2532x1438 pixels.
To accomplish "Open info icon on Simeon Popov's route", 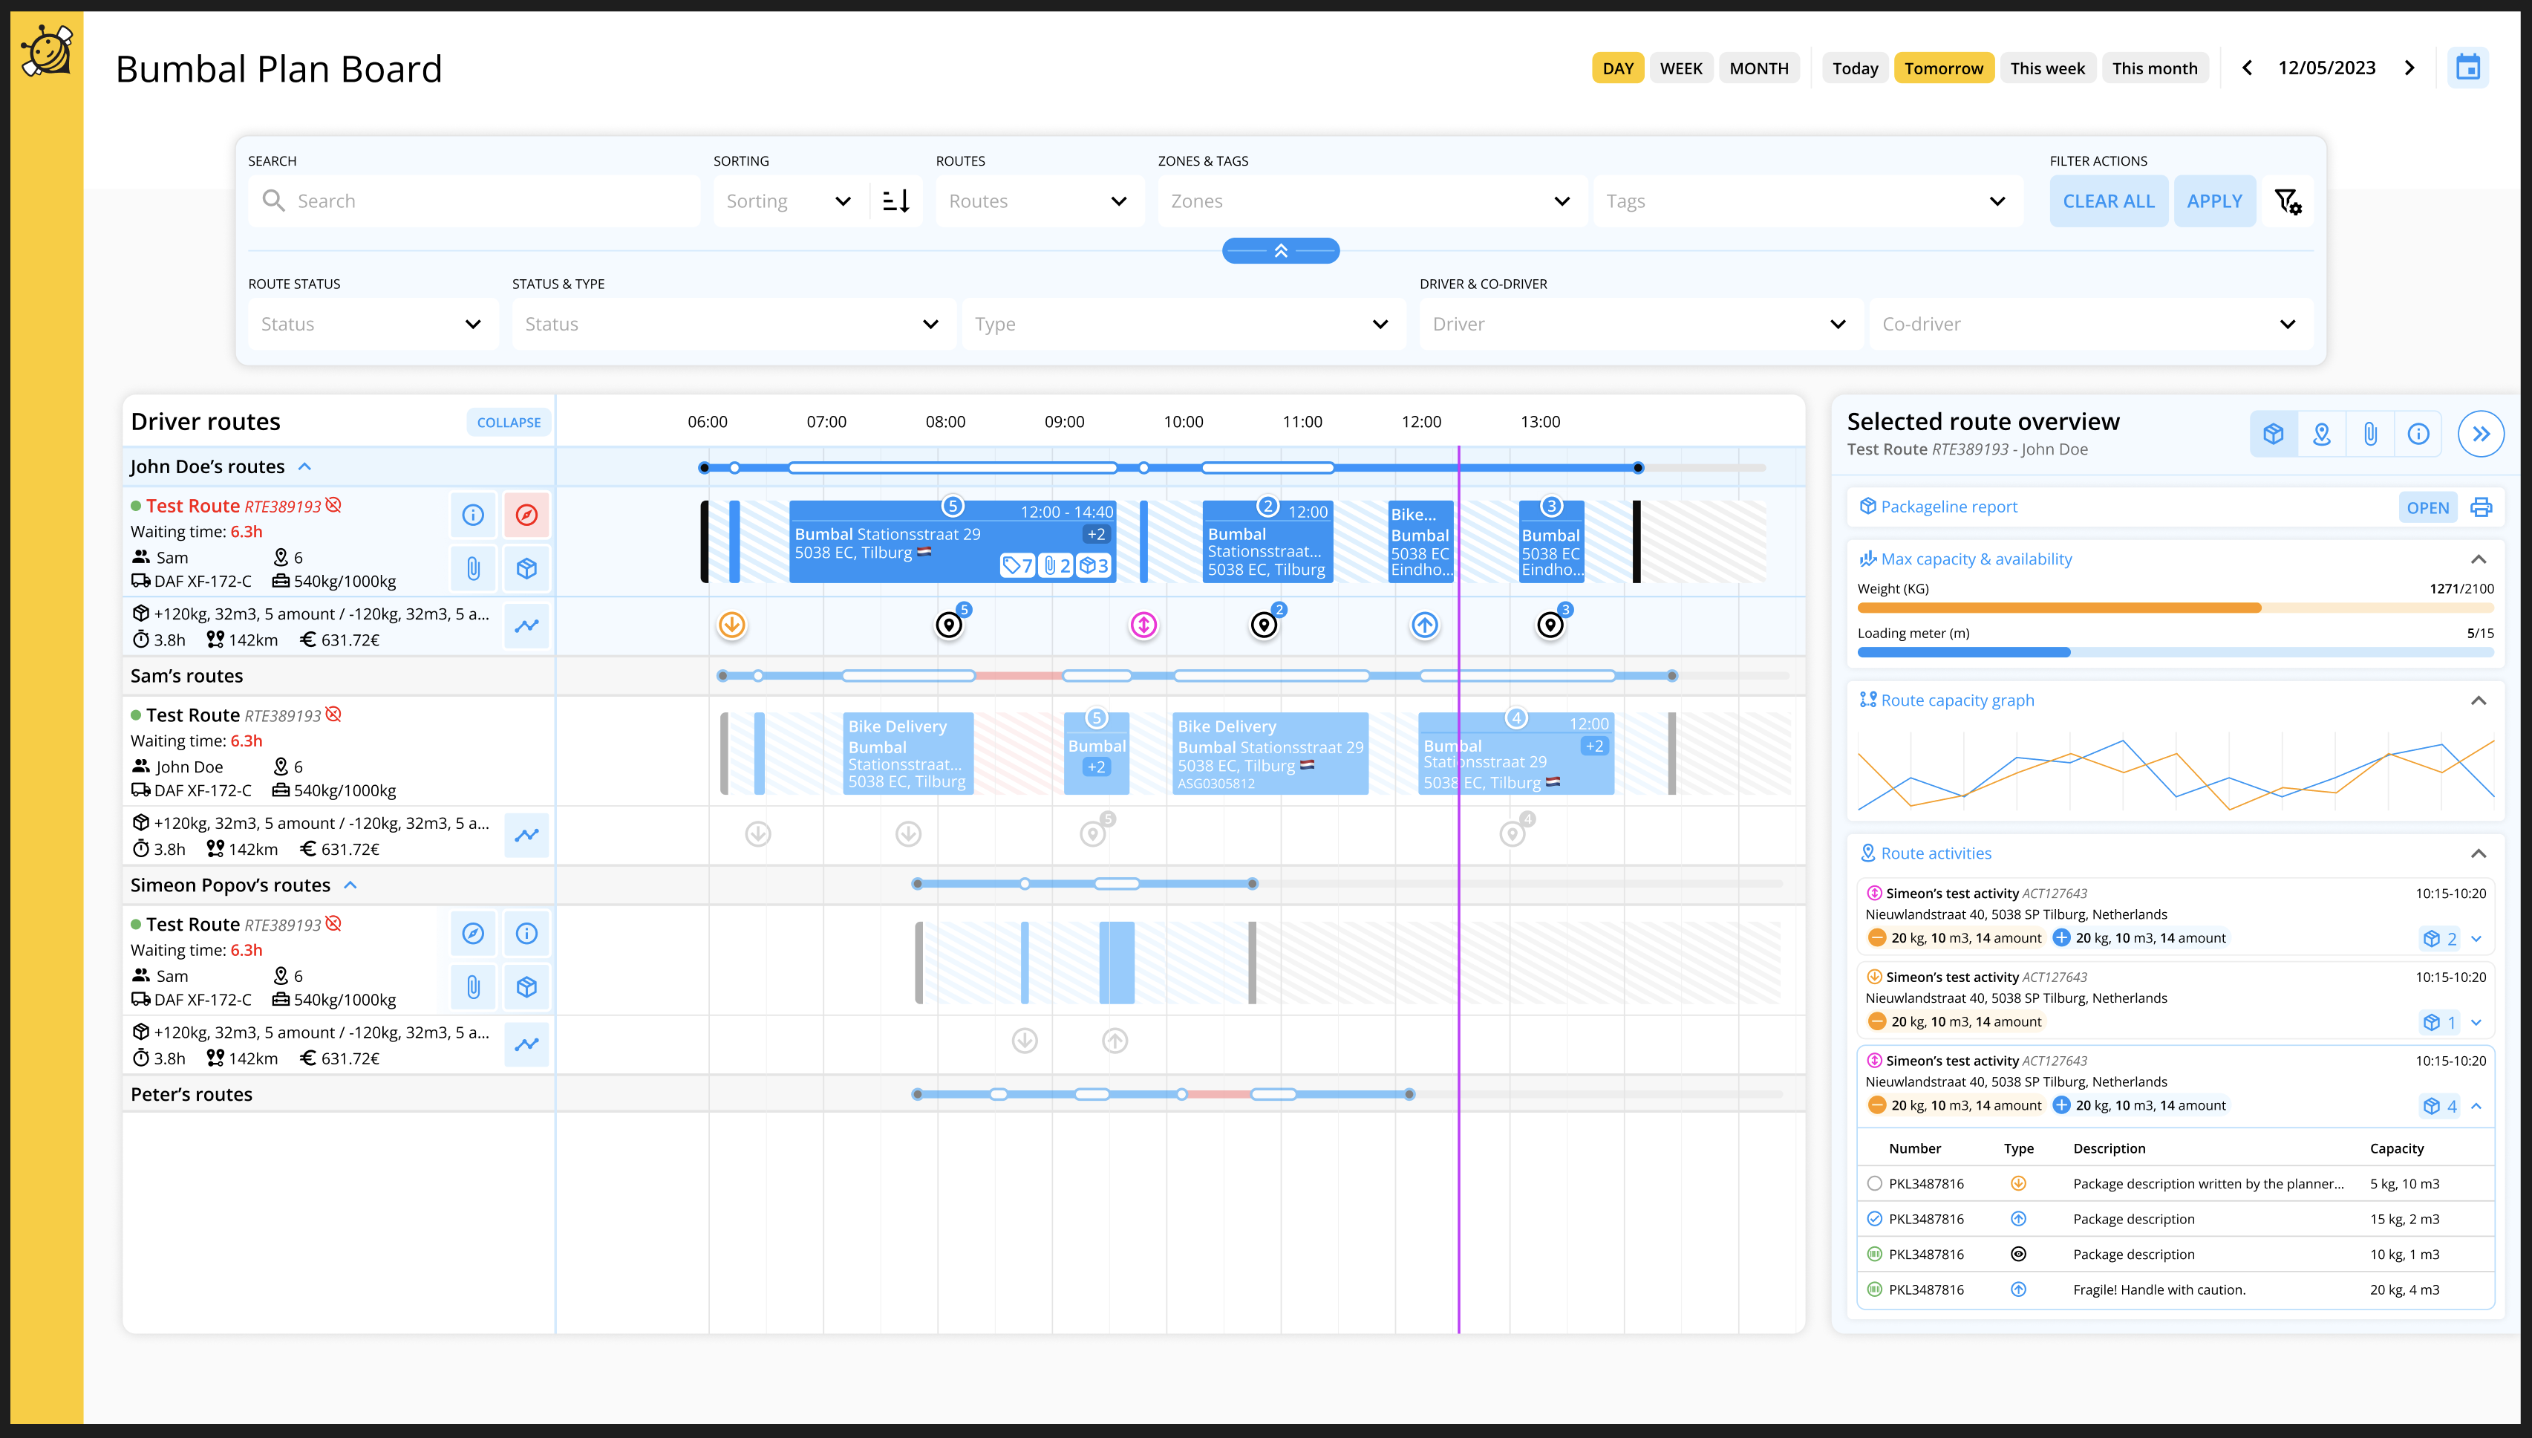I will 527,934.
